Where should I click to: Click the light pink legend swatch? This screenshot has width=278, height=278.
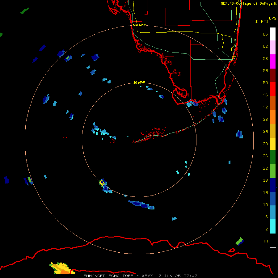[x=273, y=48]
